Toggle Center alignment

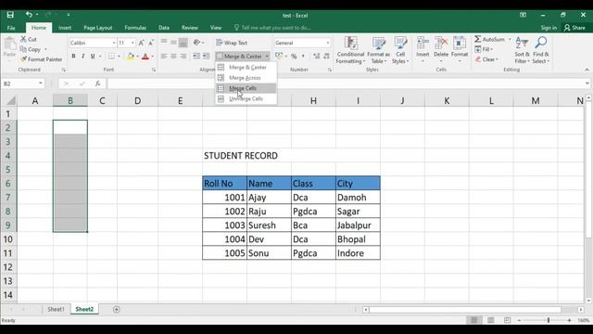coord(173,56)
